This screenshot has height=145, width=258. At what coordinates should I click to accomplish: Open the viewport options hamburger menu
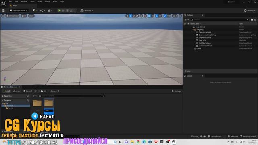[x=3, y=16]
